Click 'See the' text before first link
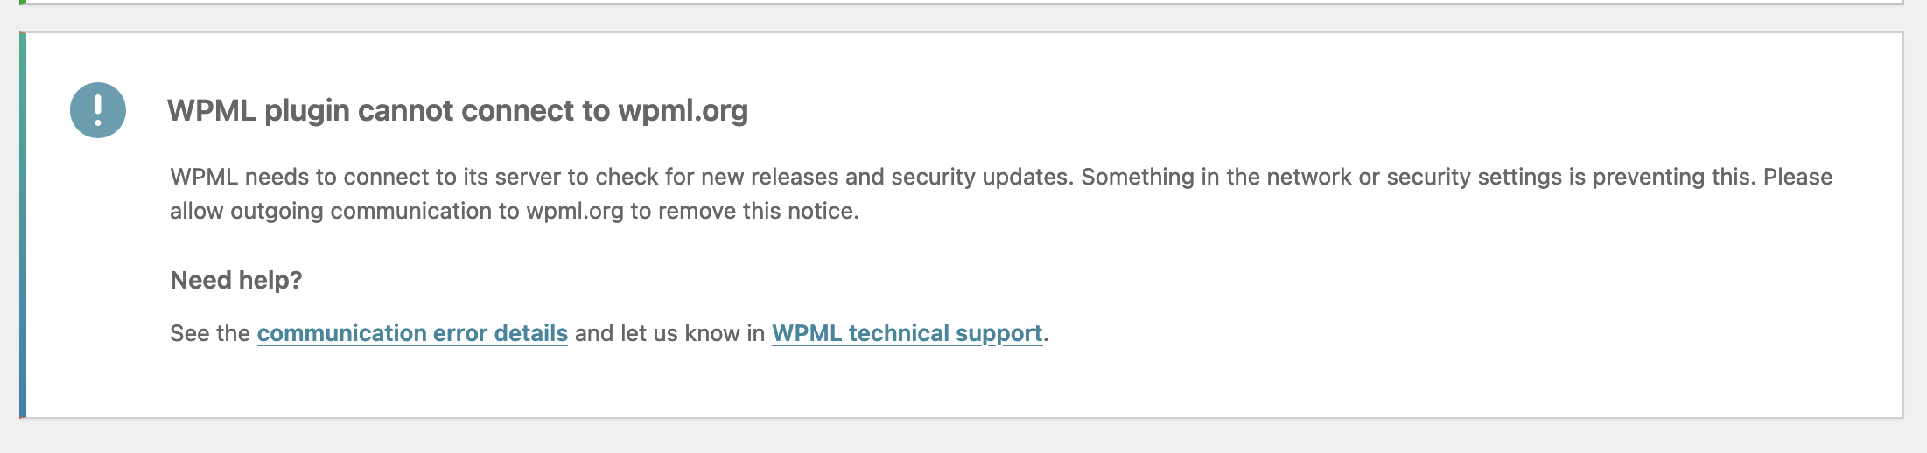1927x453 pixels. point(210,333)
